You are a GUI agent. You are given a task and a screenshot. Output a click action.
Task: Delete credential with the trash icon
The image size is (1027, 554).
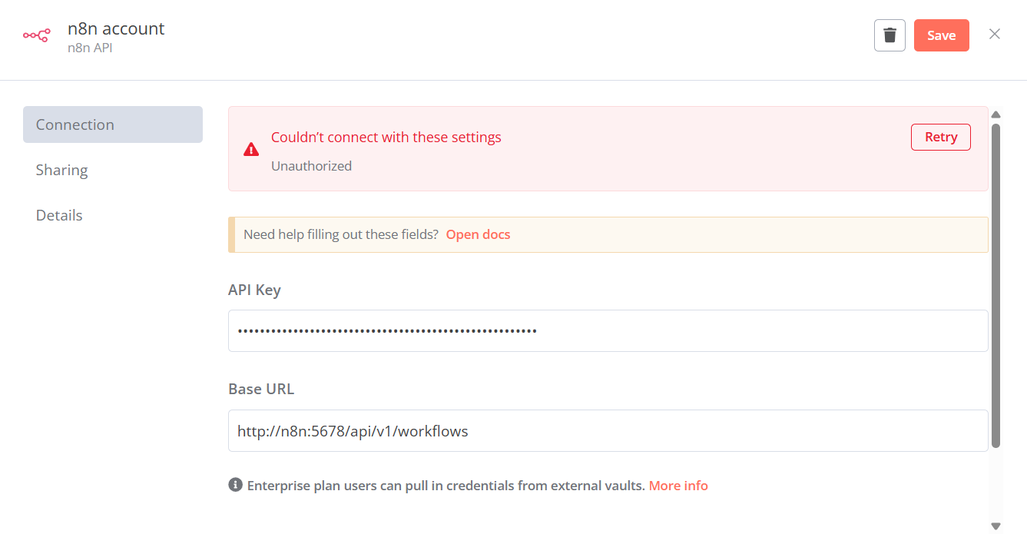click(x=890, y=35)
